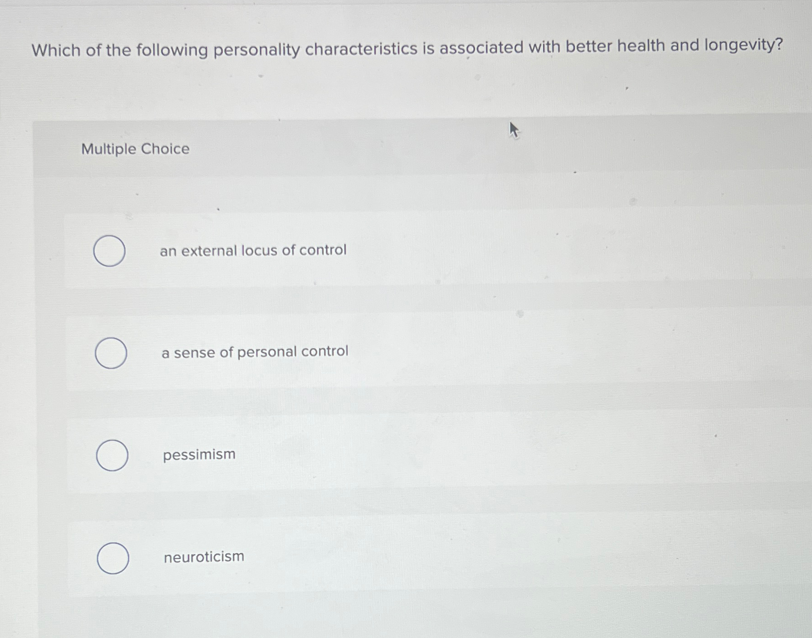812x638 pixels.
Task: Select the radio button for a sense of personal control
Action: (x=111, y=353)
